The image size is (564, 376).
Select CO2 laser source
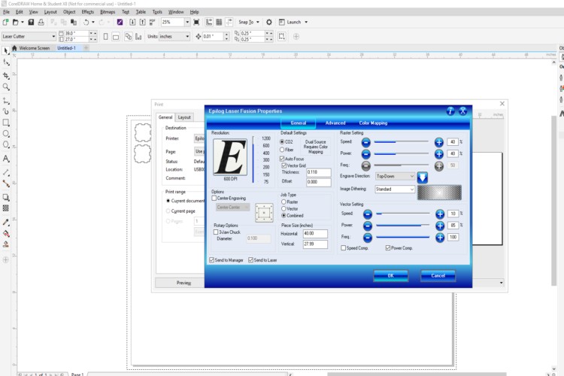[x=282, y=142]
